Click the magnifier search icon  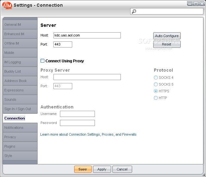tap(134, 11)
